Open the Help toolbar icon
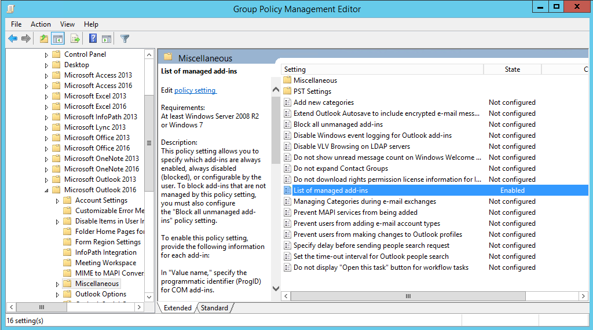This screenshot has width=593, height=330. pos(93,39)
